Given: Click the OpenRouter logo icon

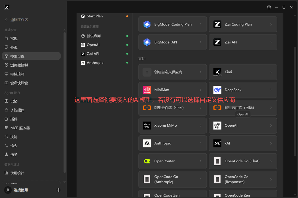Looking at the screenshot, I should coord(147,161).
